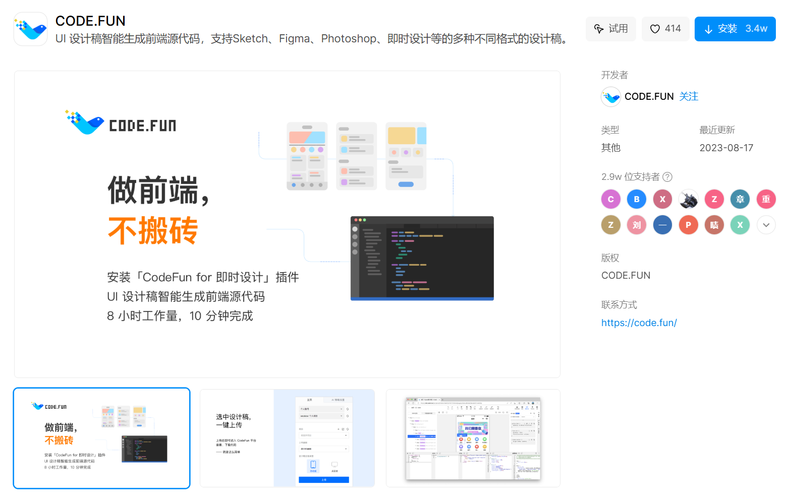This screenshot has height=504, width=790.
Task: Click the CODE.FUN developer name
Action: click(x=649, y=96)
